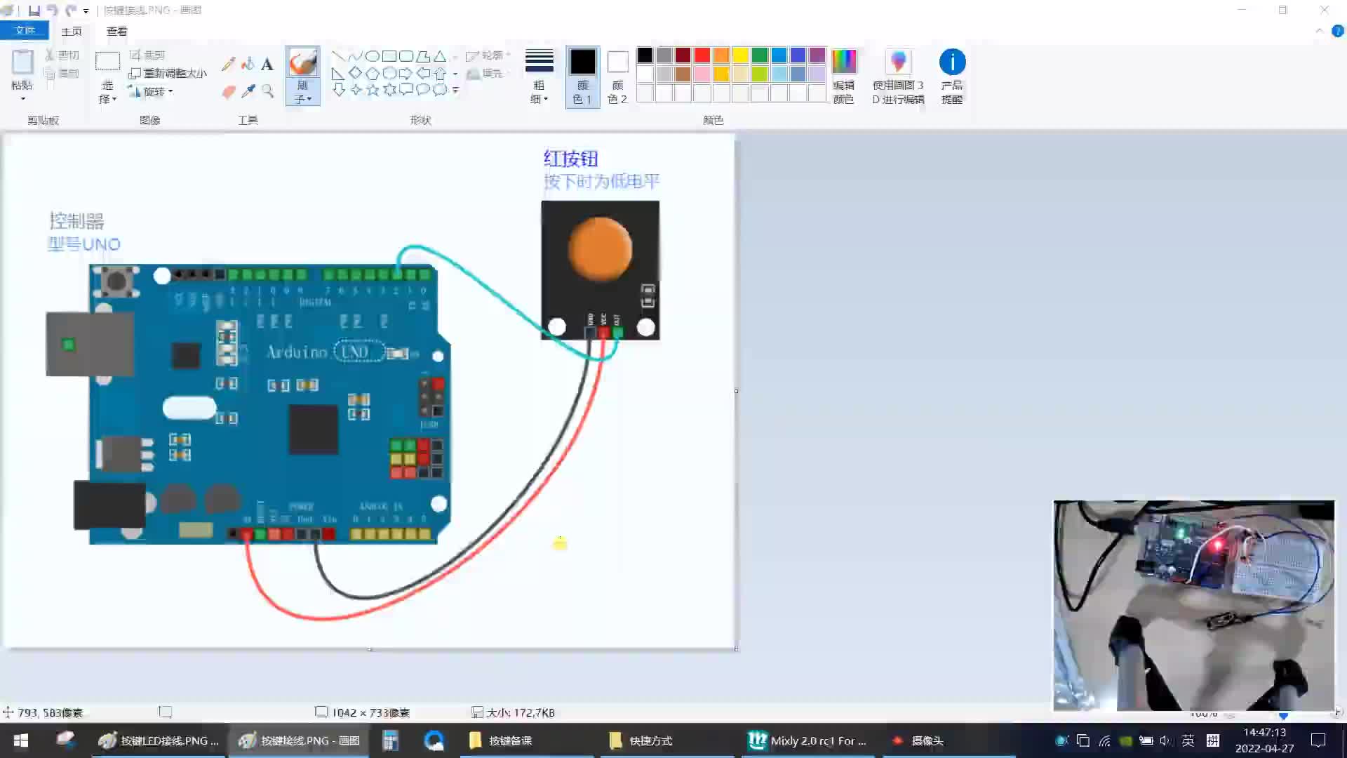Click the Undo arrow in title bar
This screenshot has width=1347, height=758.
pyautogui.click(x=52, y=11)
